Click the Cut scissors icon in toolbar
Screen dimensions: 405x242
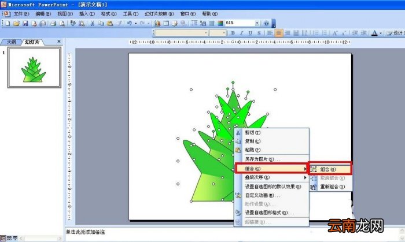[x=92, y=24]
